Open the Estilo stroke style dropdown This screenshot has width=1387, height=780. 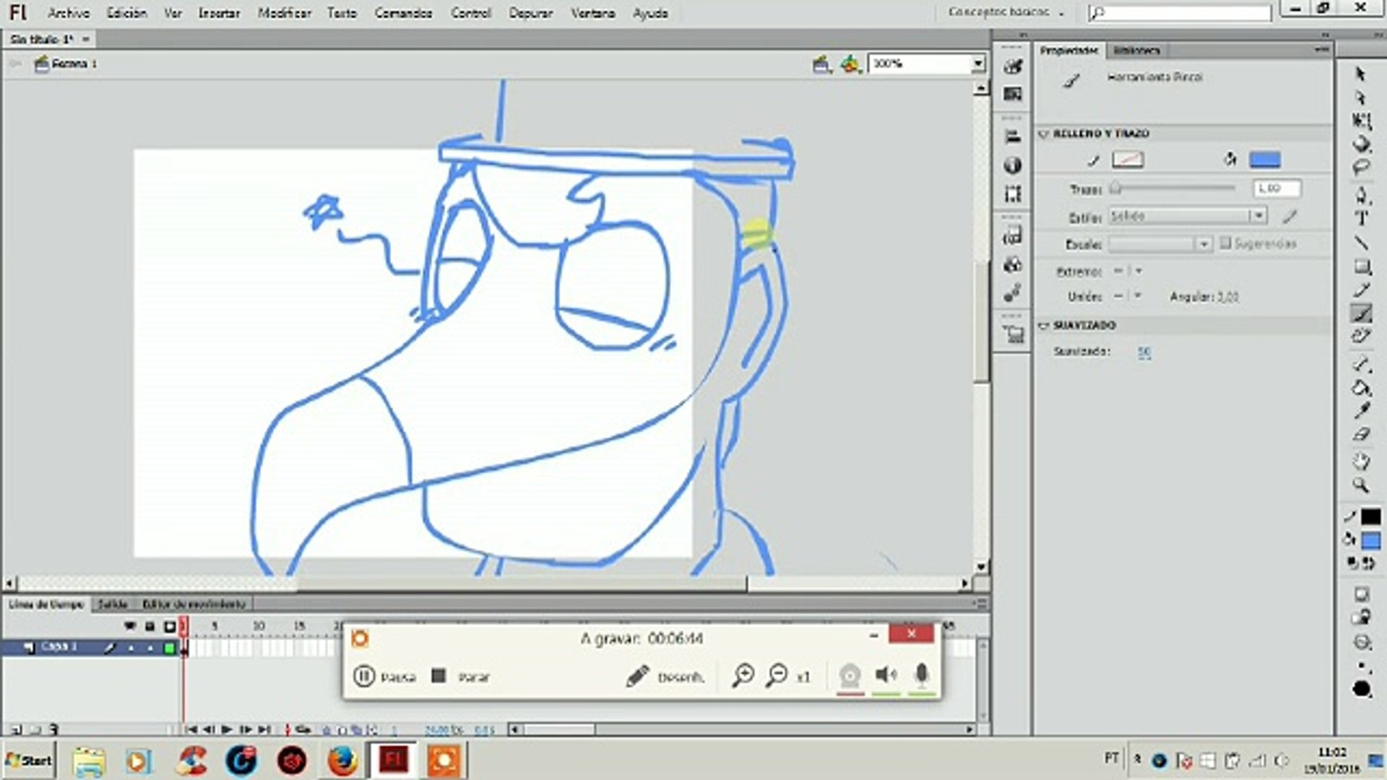1258,216
